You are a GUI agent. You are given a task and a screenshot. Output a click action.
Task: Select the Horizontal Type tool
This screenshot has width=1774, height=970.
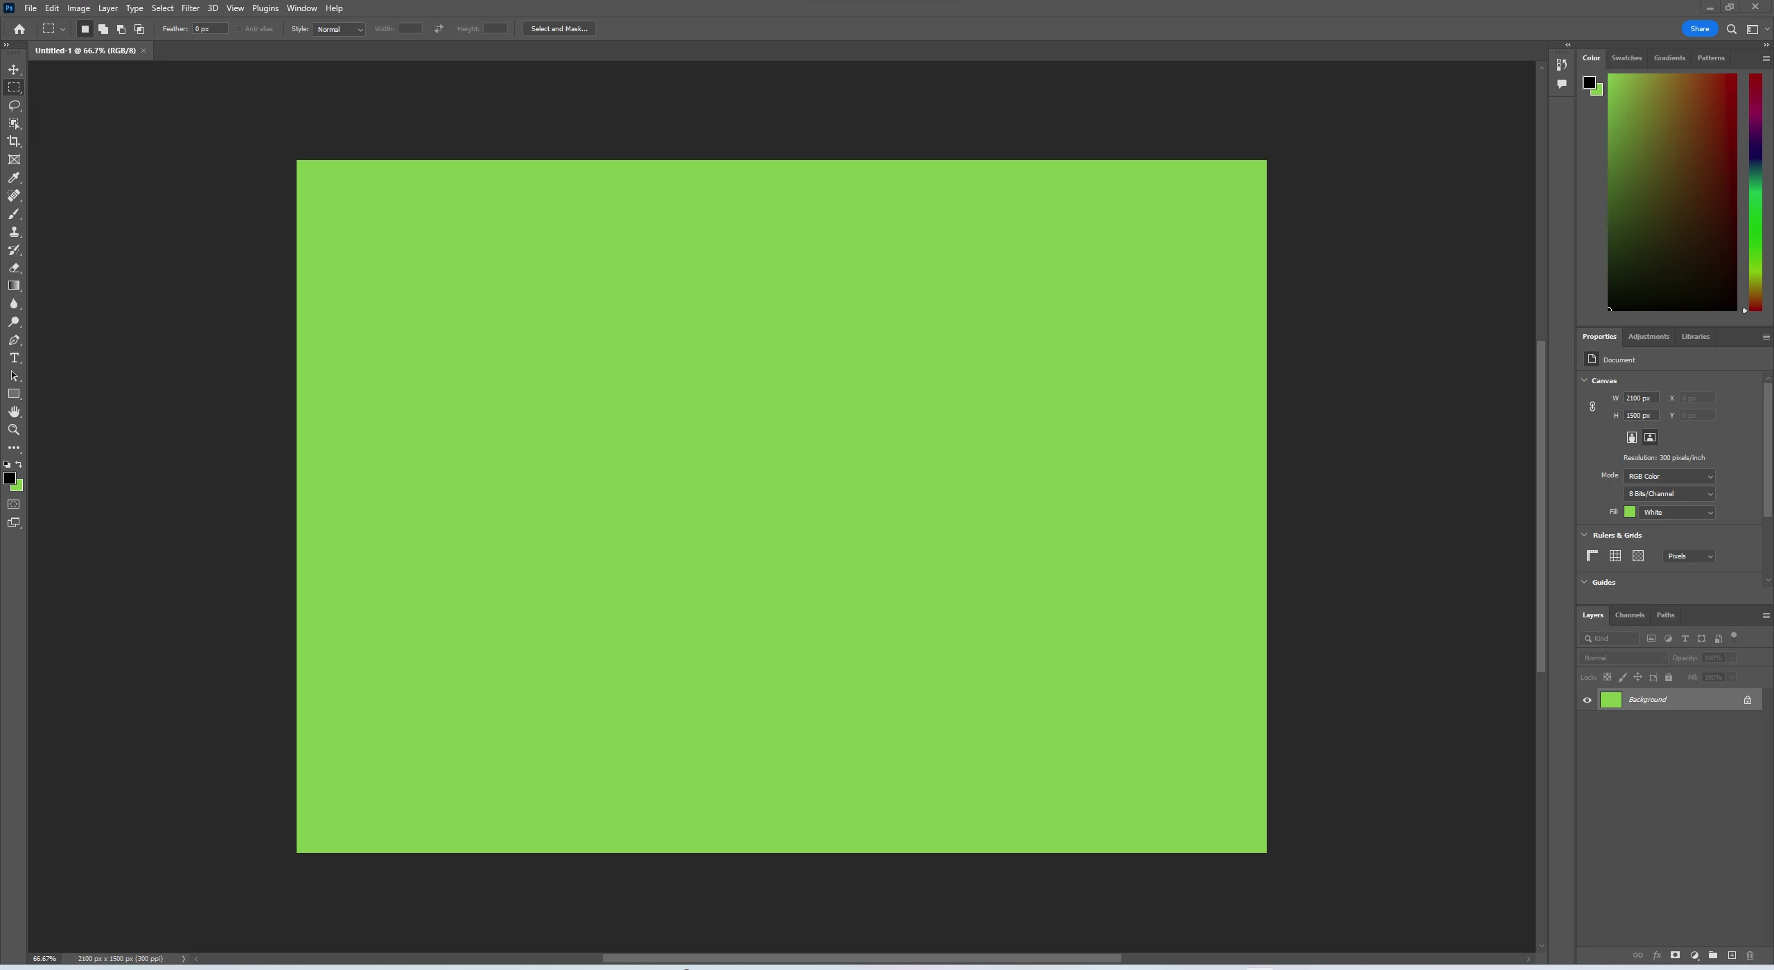click(x=14, y=358)
